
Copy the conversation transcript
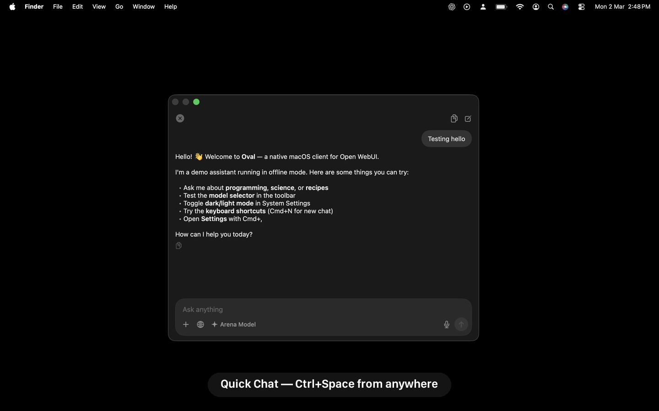pos(454,118)
